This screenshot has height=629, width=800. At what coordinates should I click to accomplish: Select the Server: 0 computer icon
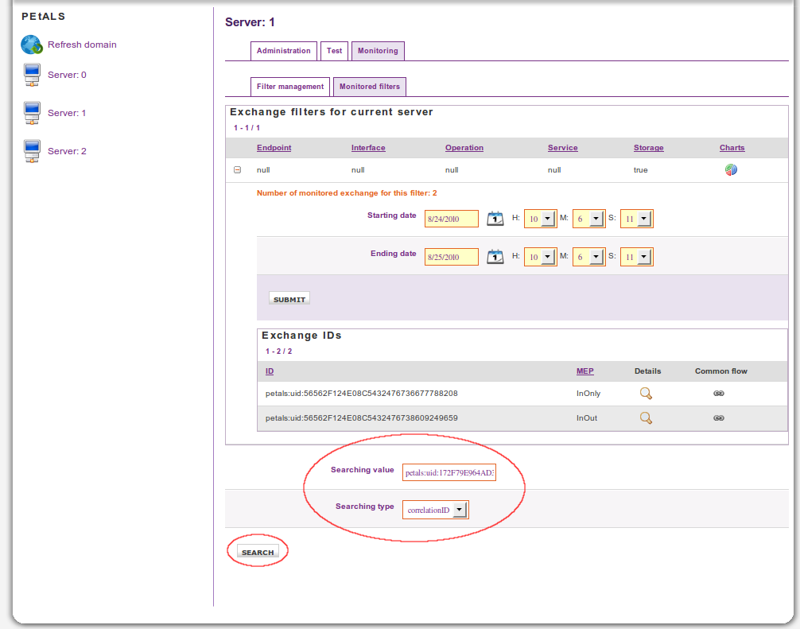click(x=32, y=76)
